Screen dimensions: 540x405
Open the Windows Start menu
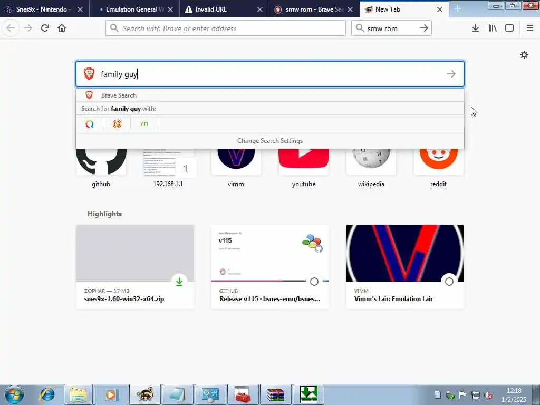pos(14,394)
